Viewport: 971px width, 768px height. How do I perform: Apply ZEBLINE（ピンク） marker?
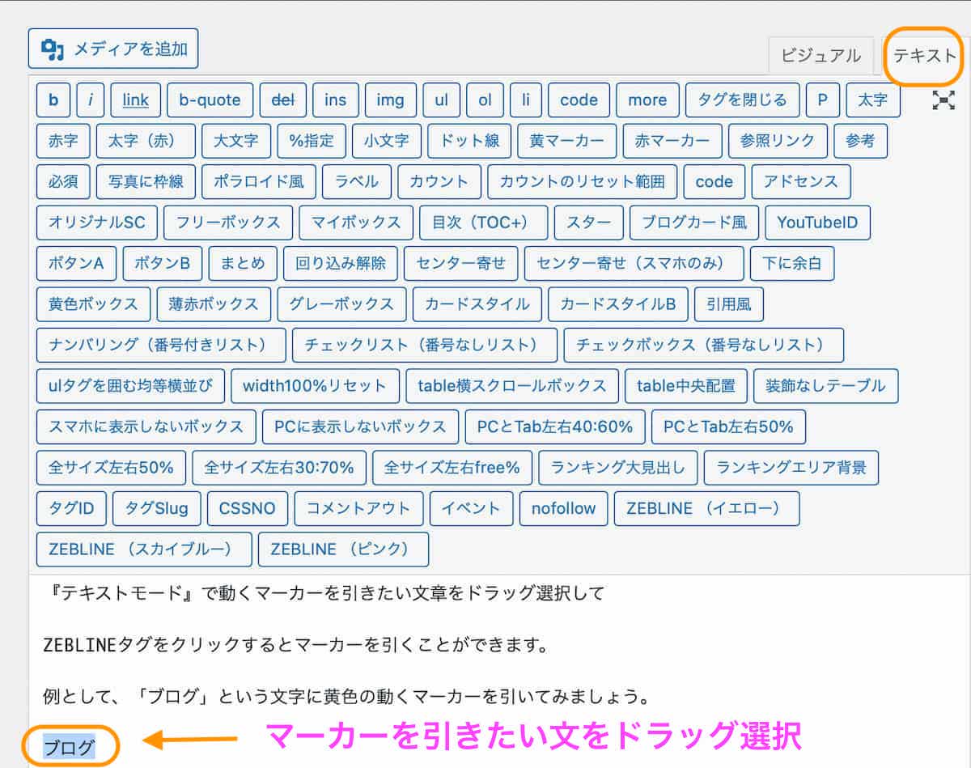click(344, 549)
